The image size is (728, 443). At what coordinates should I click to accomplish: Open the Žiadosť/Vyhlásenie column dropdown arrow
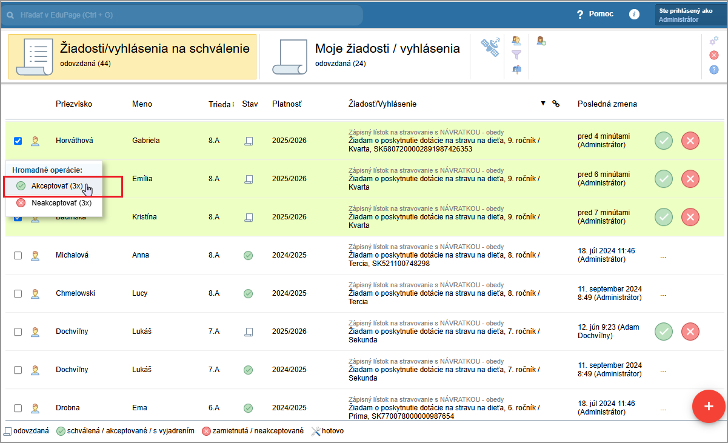pyautogui.click(x=543, y=104)
